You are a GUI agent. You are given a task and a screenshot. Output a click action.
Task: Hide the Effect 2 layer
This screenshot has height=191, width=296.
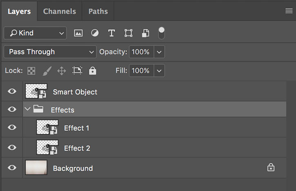pos(12,147)
